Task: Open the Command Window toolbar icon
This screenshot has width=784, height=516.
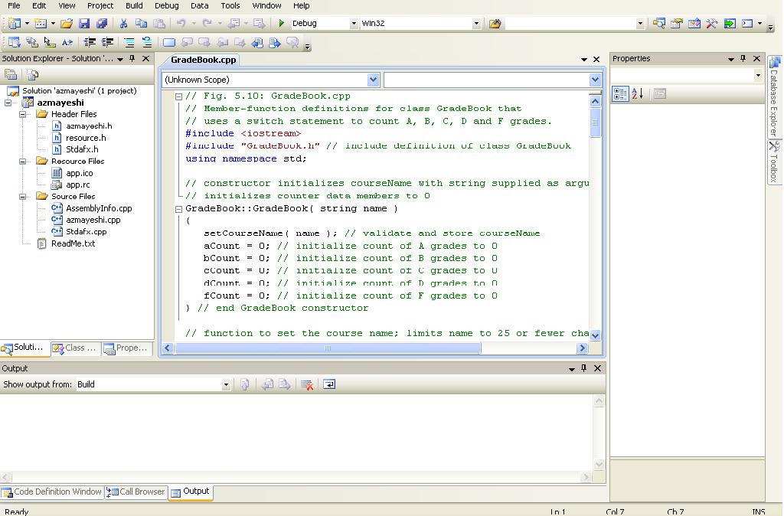Action: click(747, 23)
